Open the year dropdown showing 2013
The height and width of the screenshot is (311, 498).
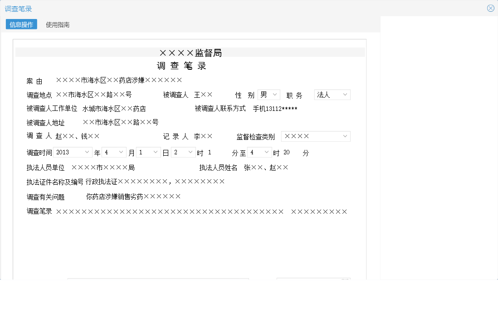[x=72, y=152]
